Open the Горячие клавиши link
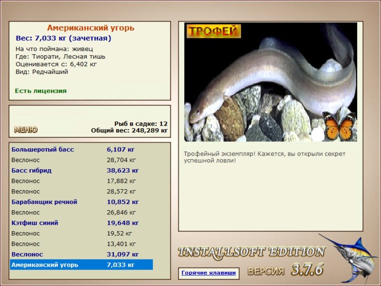Screen dimensions: 381x286 click(208, 273)
